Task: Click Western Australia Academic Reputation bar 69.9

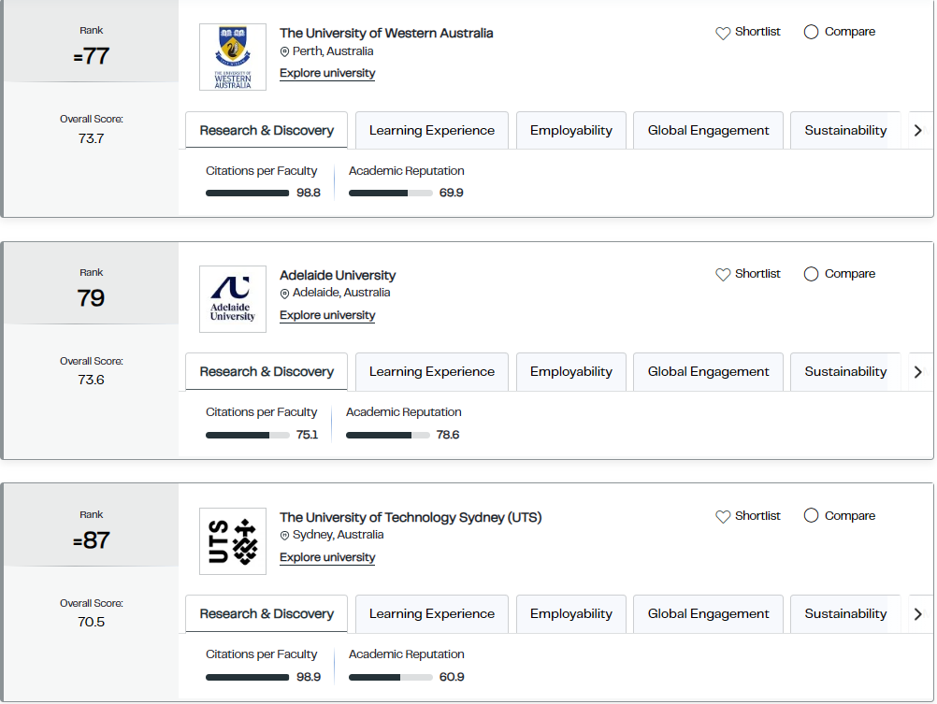Action: [391, 193]
